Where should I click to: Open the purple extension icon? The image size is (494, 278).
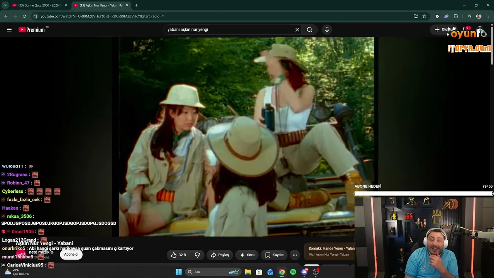pos(446,16)
